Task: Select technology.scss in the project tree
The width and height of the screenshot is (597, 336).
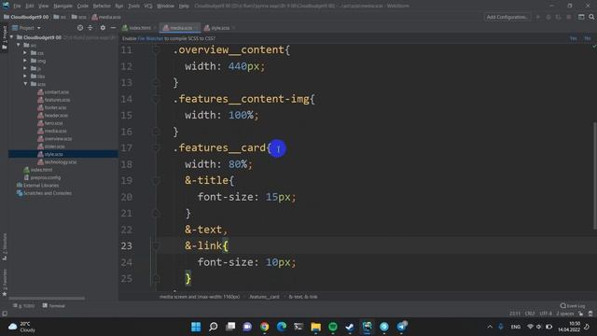Action: tap(57, 161)
